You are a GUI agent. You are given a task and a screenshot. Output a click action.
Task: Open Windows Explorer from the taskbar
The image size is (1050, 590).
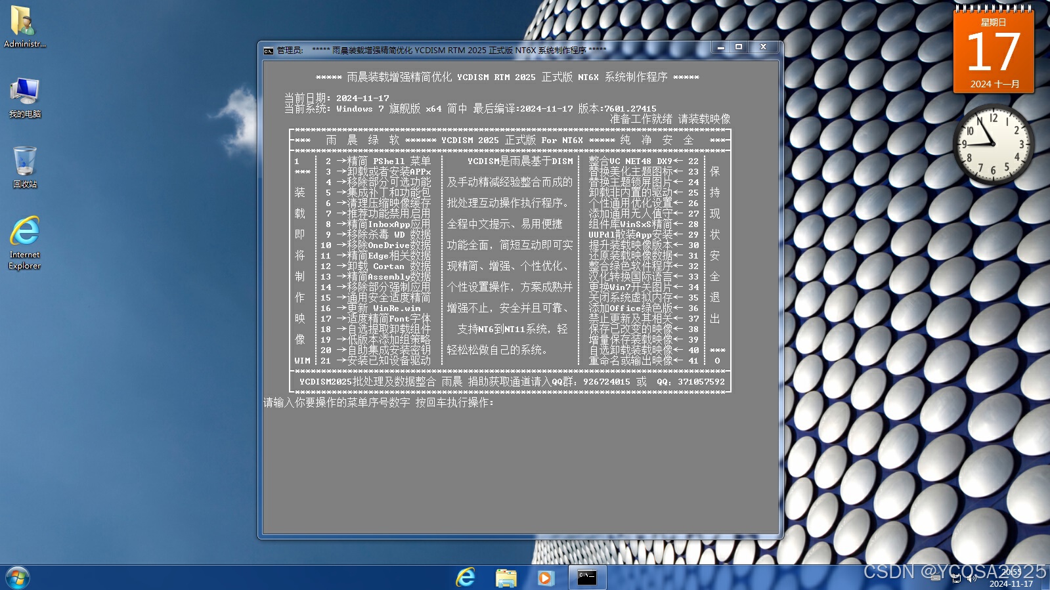[506, 578]
